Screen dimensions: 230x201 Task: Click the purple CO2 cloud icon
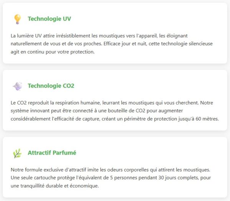click(17, 86)
